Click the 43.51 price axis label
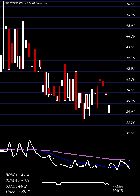This screenshot has width=140, height=196. pos(130,47)
